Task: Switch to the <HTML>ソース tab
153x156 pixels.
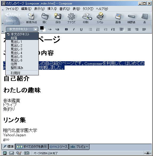Action: tap(59, 147)
